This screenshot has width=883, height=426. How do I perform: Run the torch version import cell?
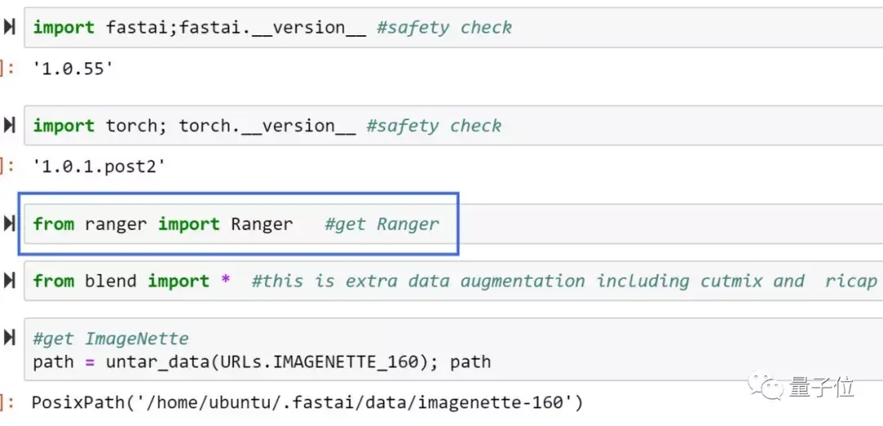9,125
